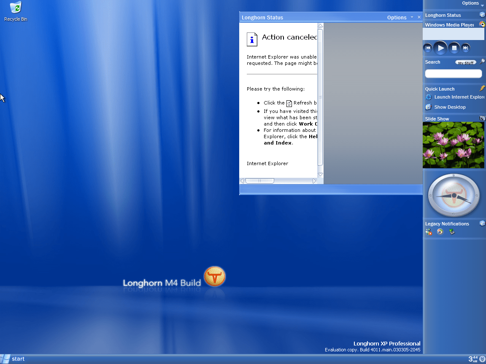Select the Longhorn Status sidebar tile header

(443, 15)
